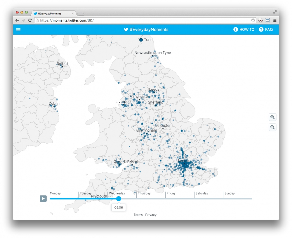Close the #EverydayMoments tab
292x238 pixels.
point(73,14)
